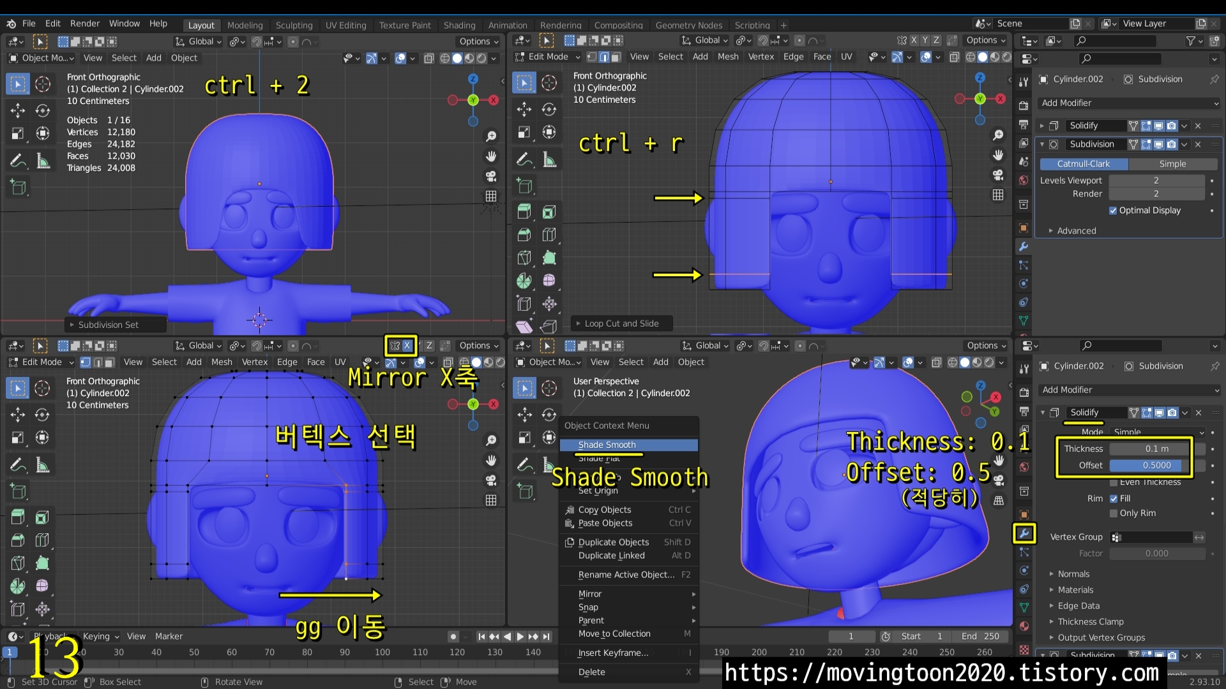Select Bevel tool in top-right viewport
1226x689 pixels.
[x=524, y=235]
